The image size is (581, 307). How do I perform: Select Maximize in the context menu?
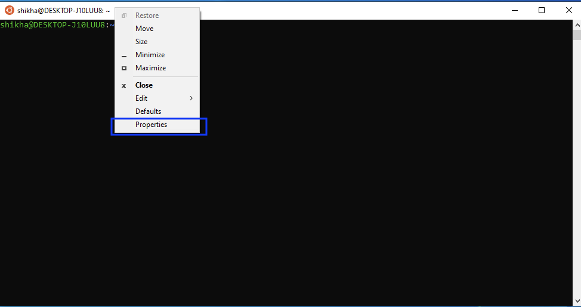coord(157,68)
